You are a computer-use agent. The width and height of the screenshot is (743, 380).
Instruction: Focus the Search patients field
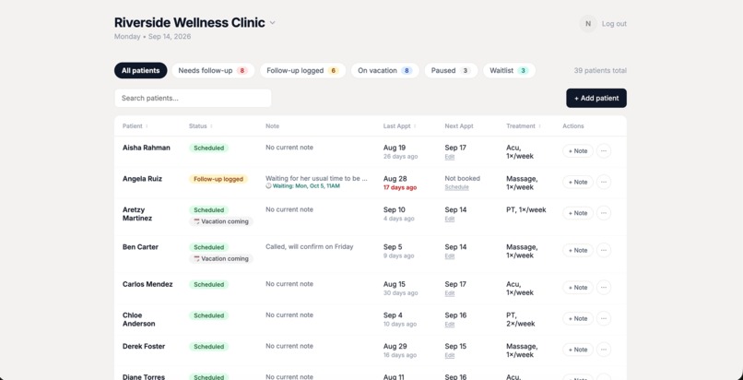[193, 98]
